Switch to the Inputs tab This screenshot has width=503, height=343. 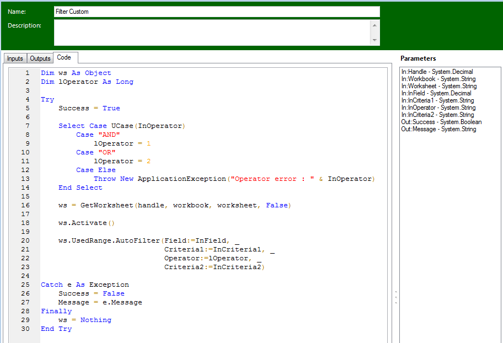(x=15, y=58)
